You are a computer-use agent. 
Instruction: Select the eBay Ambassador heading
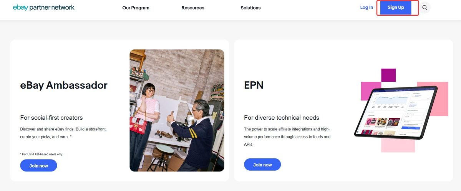pyautogui.click(x=64, y=85)
